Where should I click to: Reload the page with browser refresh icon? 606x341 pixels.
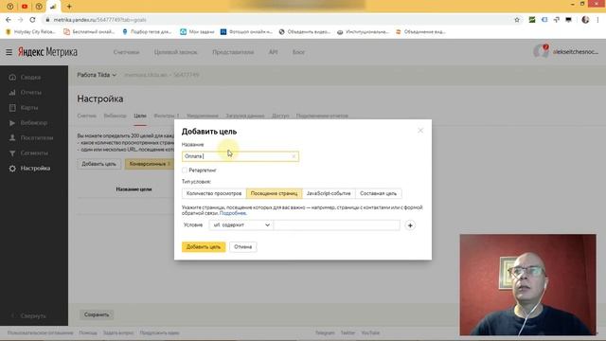coord(32,20)
